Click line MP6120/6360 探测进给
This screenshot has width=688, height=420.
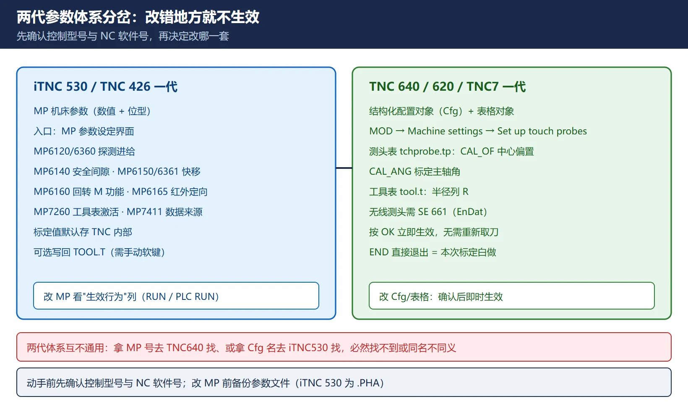click(x=84, y=151)
